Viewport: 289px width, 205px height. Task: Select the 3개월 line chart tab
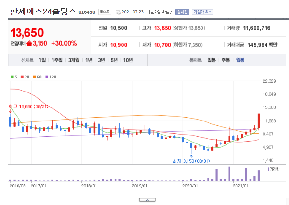click(74, 60)
